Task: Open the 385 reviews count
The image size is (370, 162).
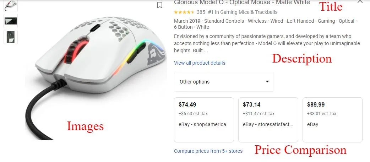Action: (201, 12)
